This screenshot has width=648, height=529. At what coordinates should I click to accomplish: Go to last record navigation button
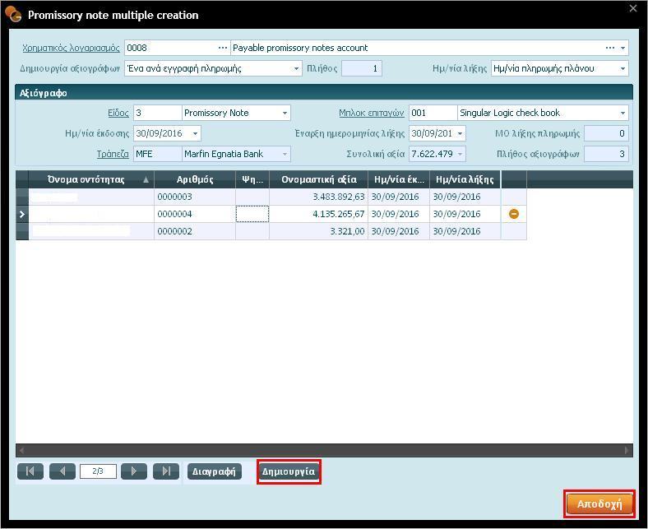166,471
